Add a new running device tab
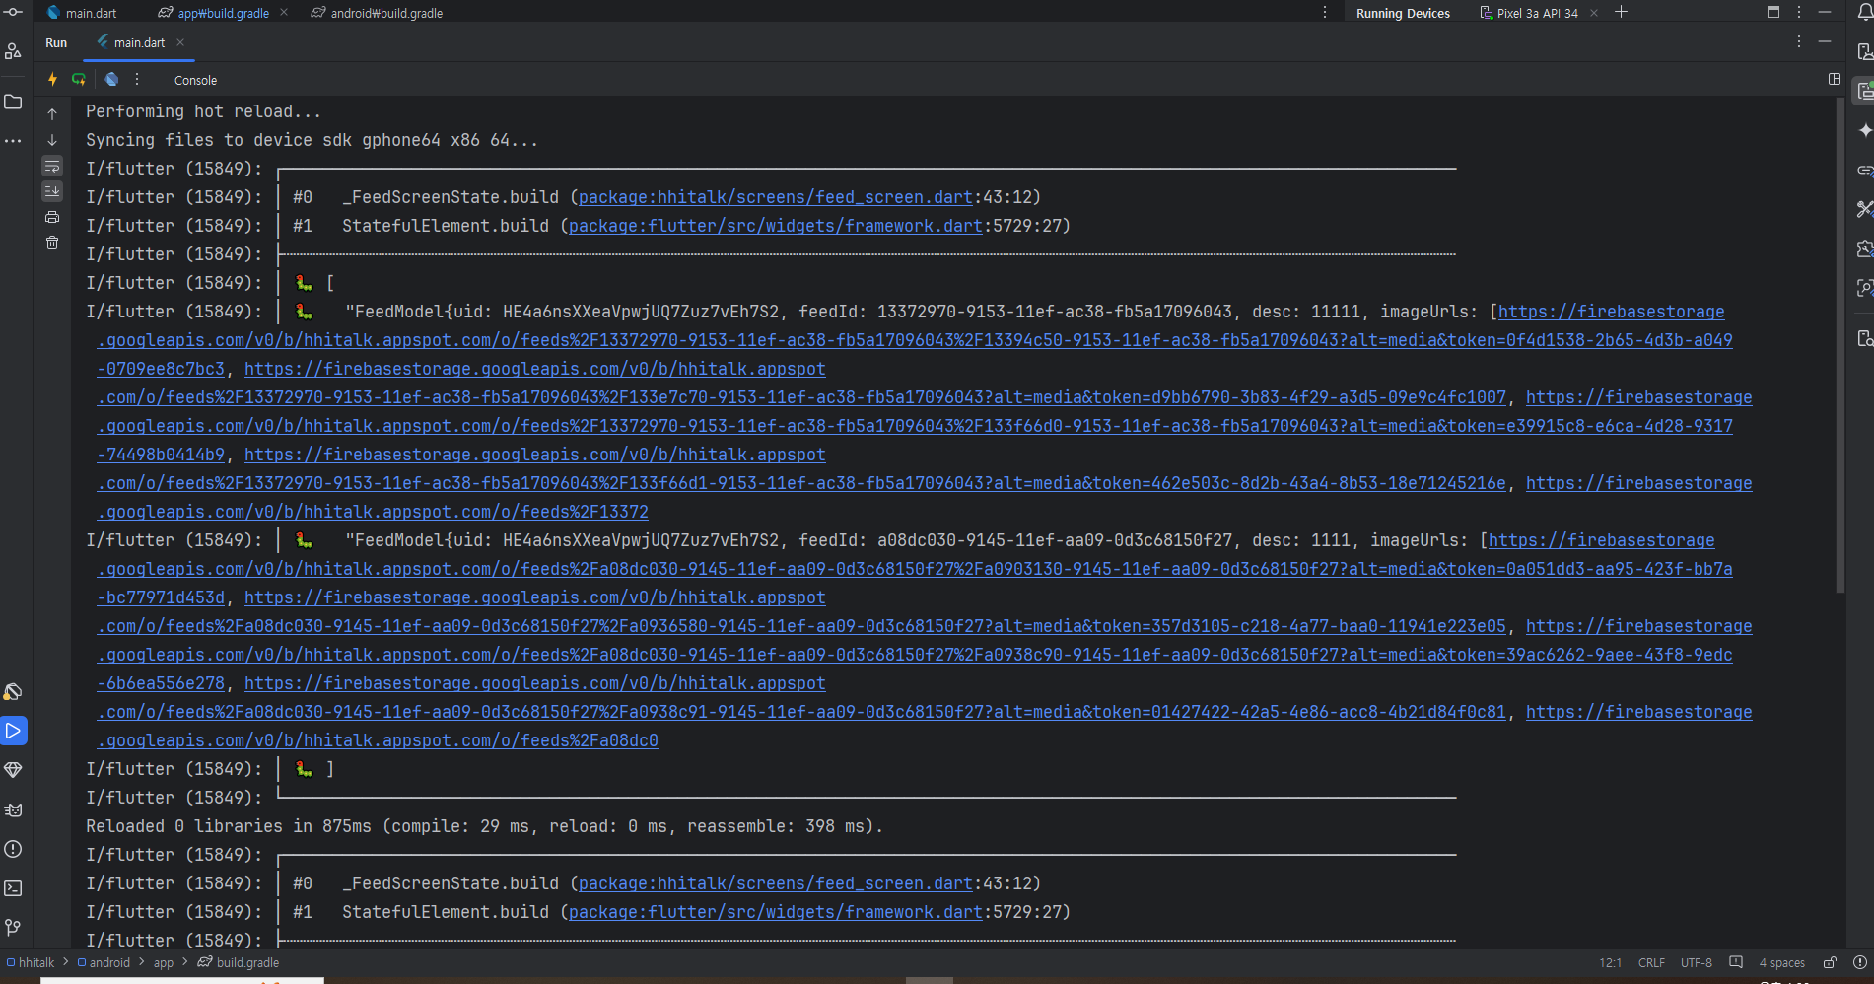1874x984 pixels. [1622, 12]
